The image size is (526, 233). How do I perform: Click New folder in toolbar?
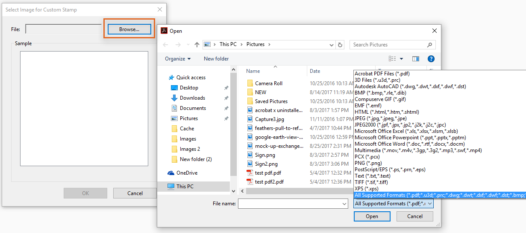pyautogui.click(x=216, y=59)
